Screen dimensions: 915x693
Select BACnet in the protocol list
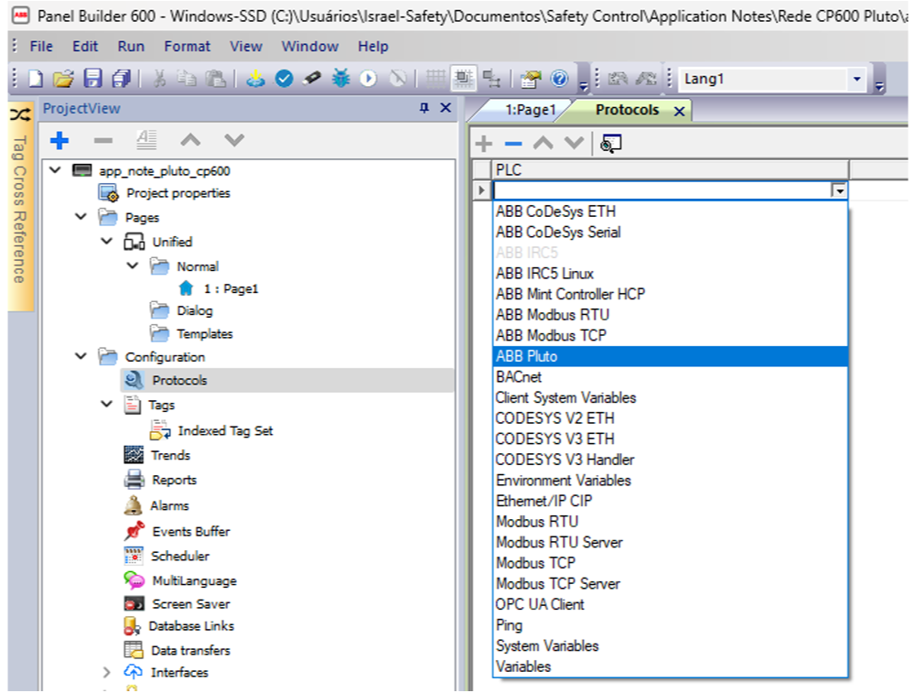(670, 377)
